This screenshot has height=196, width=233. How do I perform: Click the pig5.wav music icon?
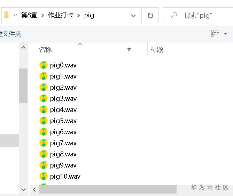[44, 121]
